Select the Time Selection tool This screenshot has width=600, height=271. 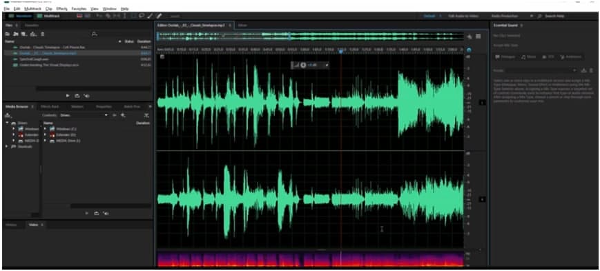125,16
